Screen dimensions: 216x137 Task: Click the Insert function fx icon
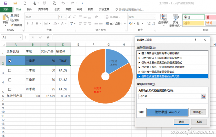point(48,37)
